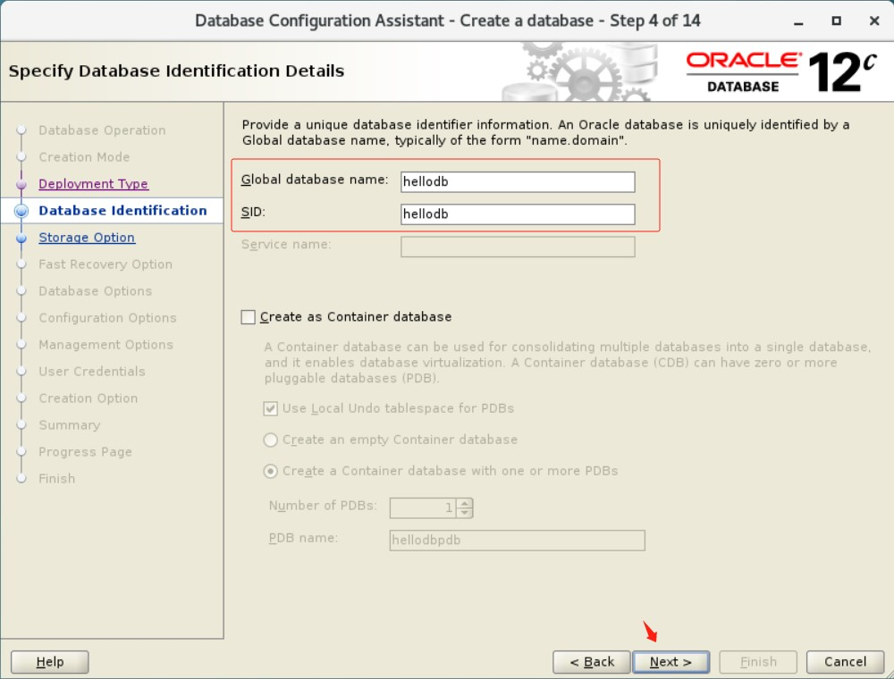Image resolution: width=894 pixels, height=679 pixels.
Task: Click the Management Options step
Action: click(106, 344)
